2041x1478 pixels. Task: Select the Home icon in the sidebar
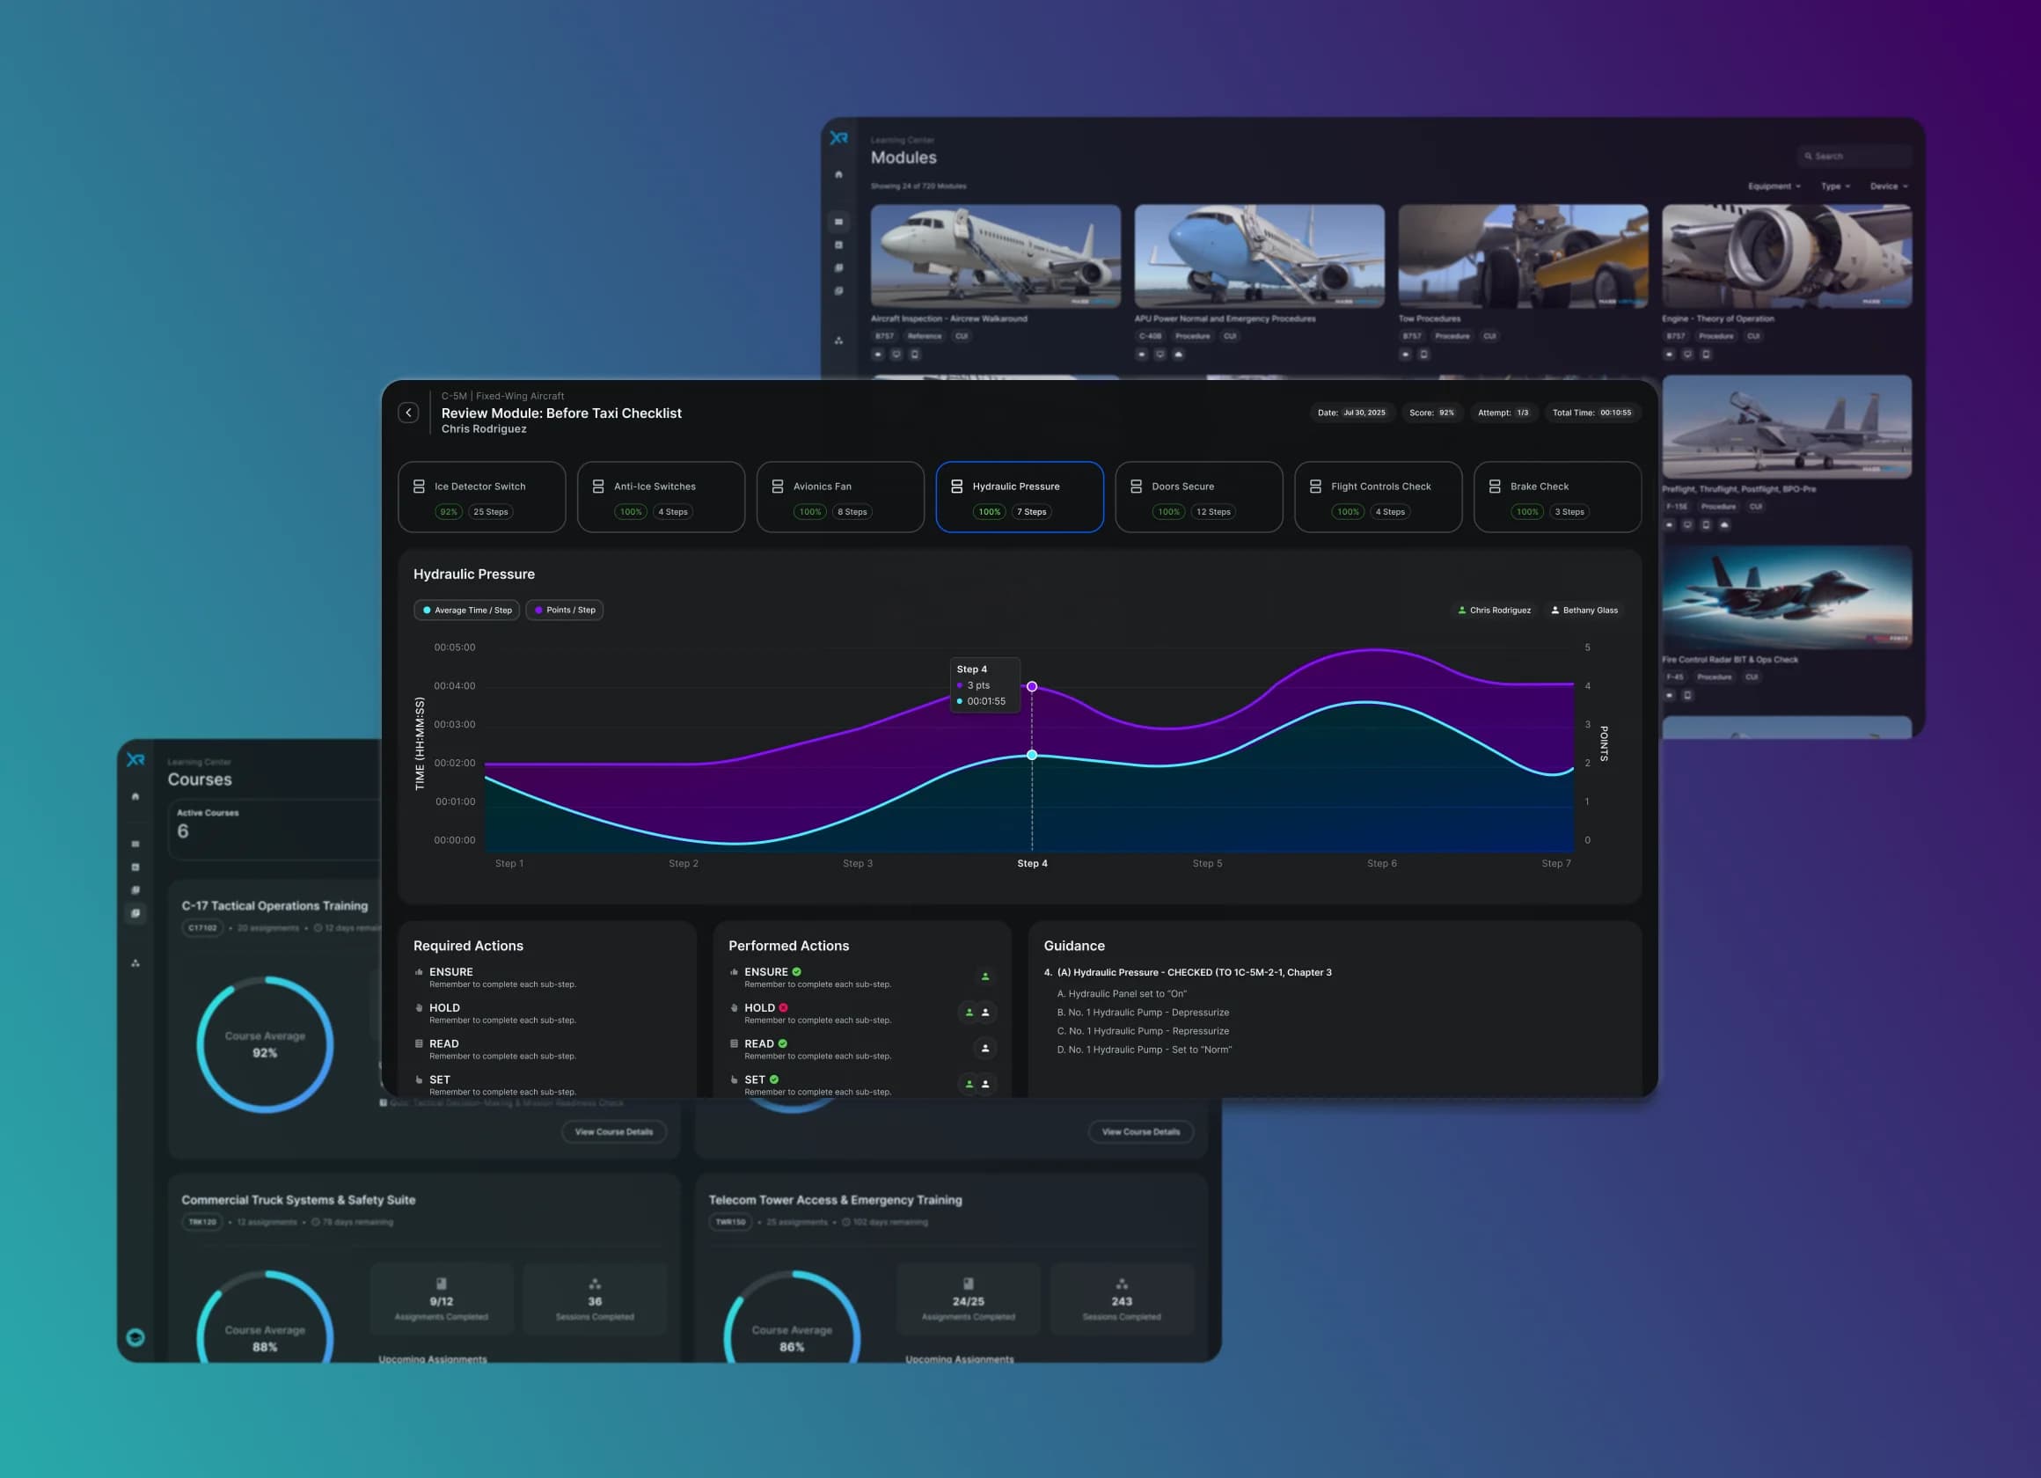click(838, 174)
